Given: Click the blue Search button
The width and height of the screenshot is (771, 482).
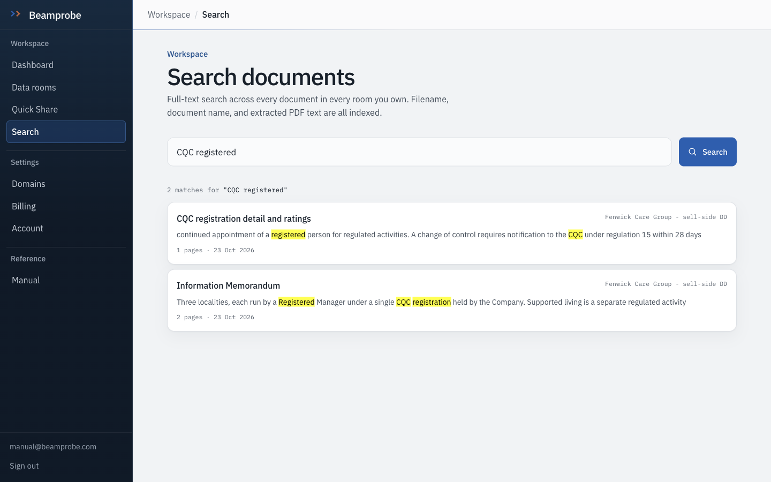Looking at the screenshot, I should tap(708, 152).
